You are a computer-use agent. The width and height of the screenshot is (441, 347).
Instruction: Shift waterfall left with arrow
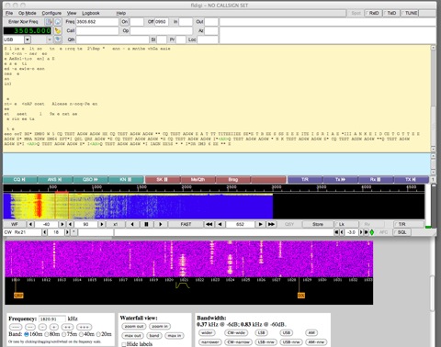132,224
